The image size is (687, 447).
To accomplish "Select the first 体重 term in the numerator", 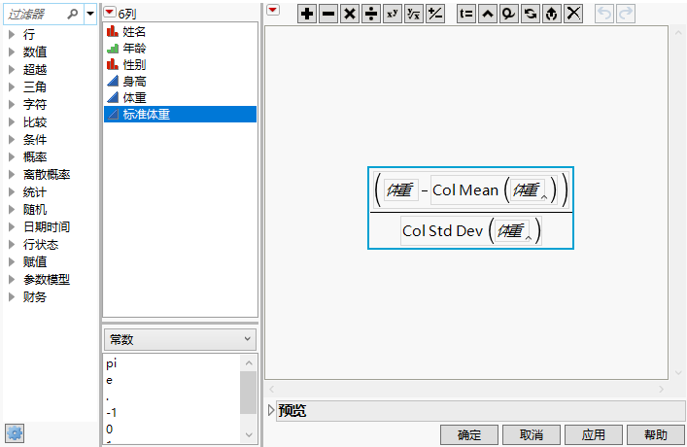I will (400, 189).
